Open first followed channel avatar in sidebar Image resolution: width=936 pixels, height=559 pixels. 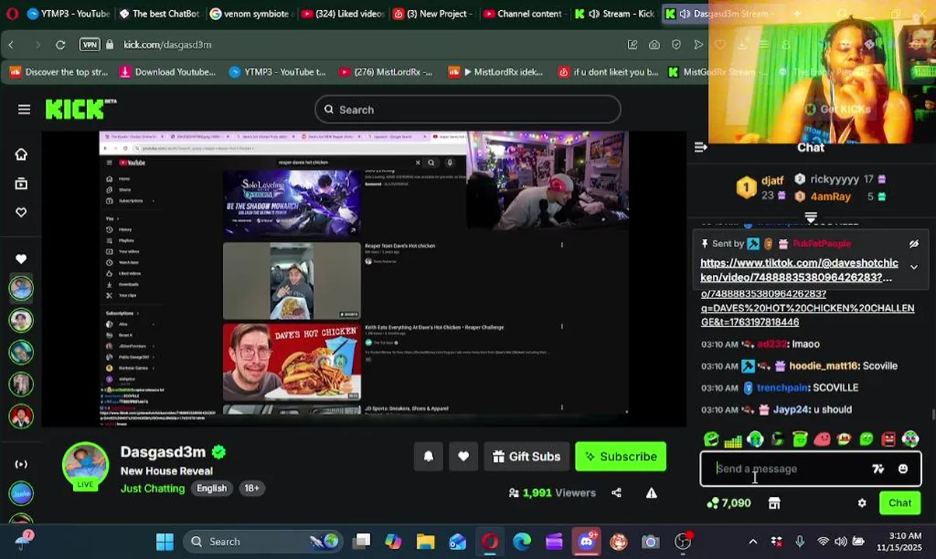[x=21, y=288]
